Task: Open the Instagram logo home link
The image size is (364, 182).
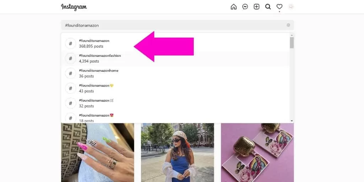Action: click(x=74, y=7)
